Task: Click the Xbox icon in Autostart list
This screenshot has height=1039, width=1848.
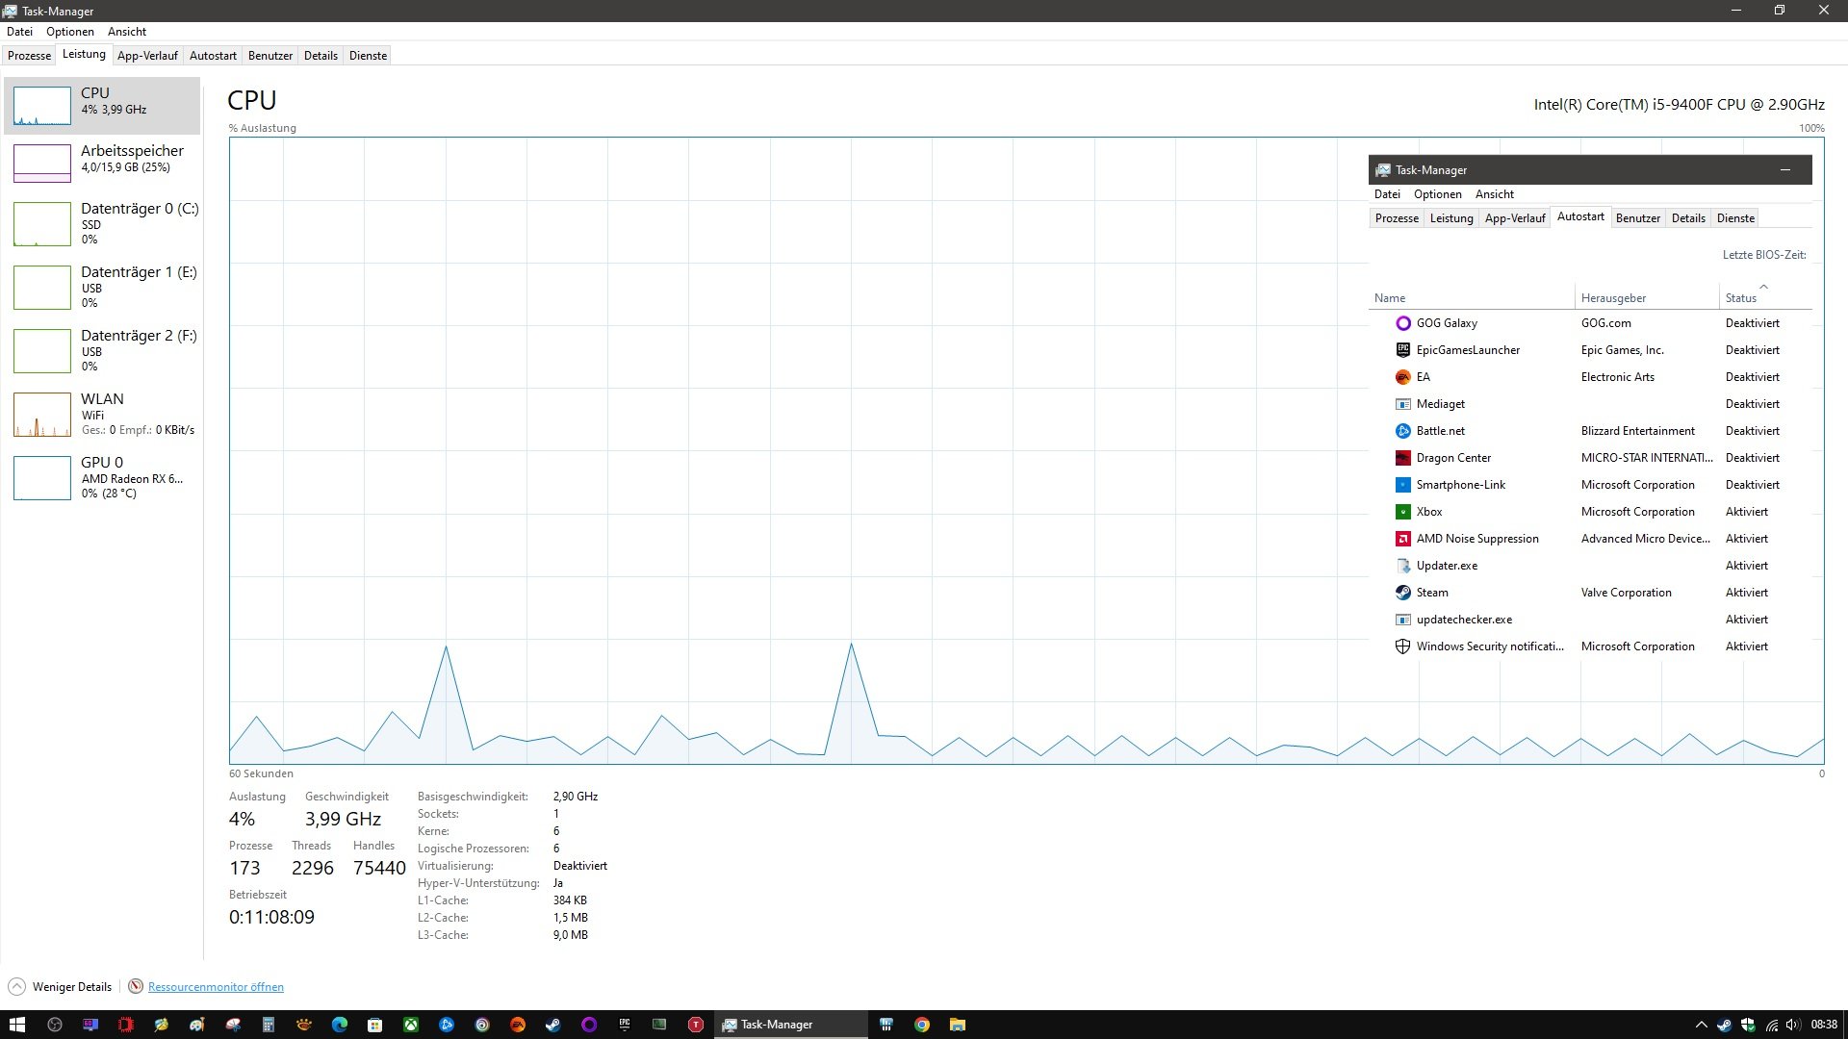Action: coord(1403,512)
